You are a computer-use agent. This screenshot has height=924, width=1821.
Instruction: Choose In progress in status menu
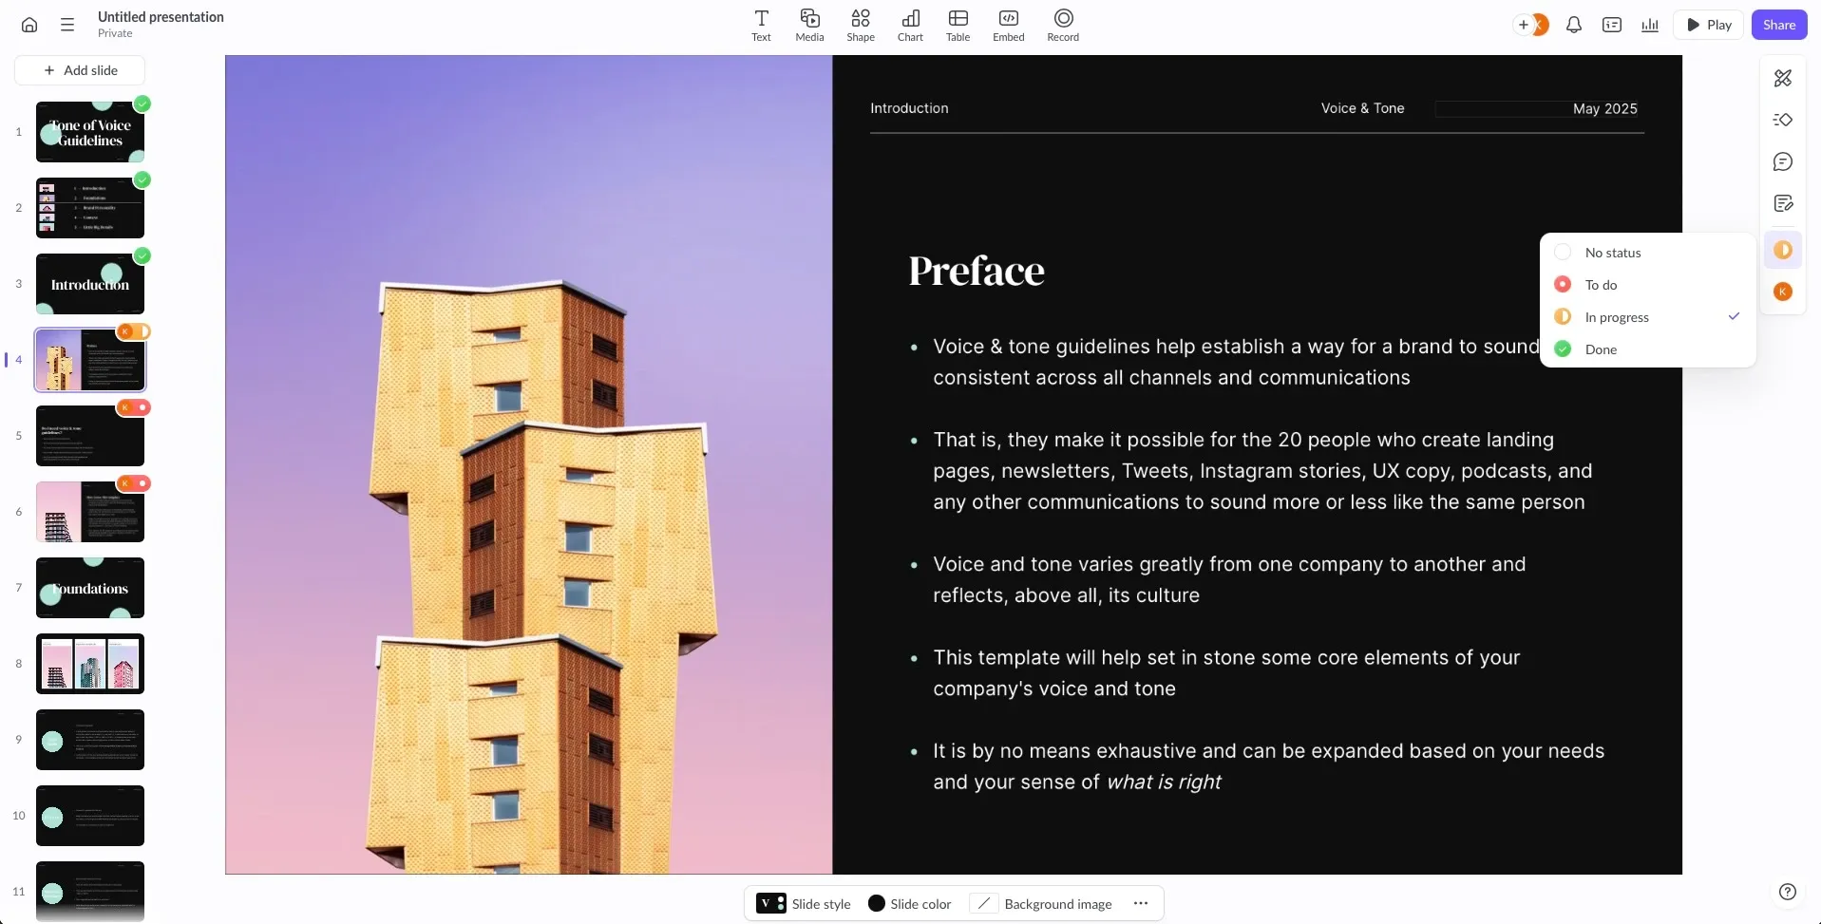coord(1617,317)
